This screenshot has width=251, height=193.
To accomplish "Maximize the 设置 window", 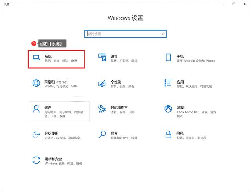I will tap(234, 4).
